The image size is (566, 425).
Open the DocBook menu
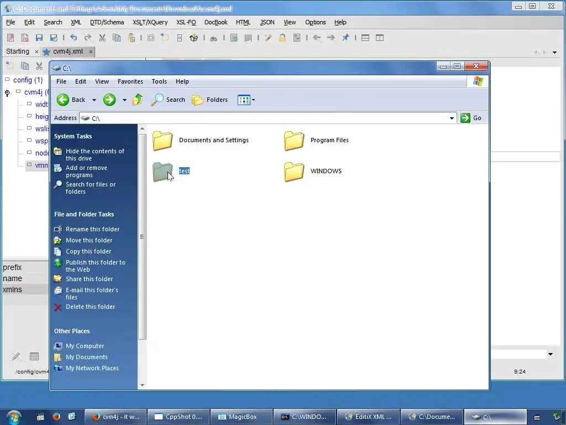click(x=216, y=22)
